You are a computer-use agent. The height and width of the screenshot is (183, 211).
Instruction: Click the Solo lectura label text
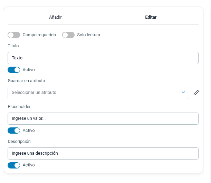pos(89,35)
